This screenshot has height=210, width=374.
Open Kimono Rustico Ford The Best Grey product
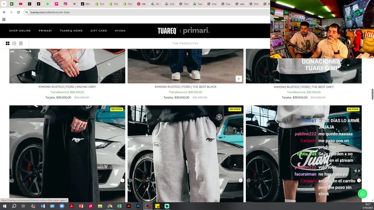tap(304, 87)
